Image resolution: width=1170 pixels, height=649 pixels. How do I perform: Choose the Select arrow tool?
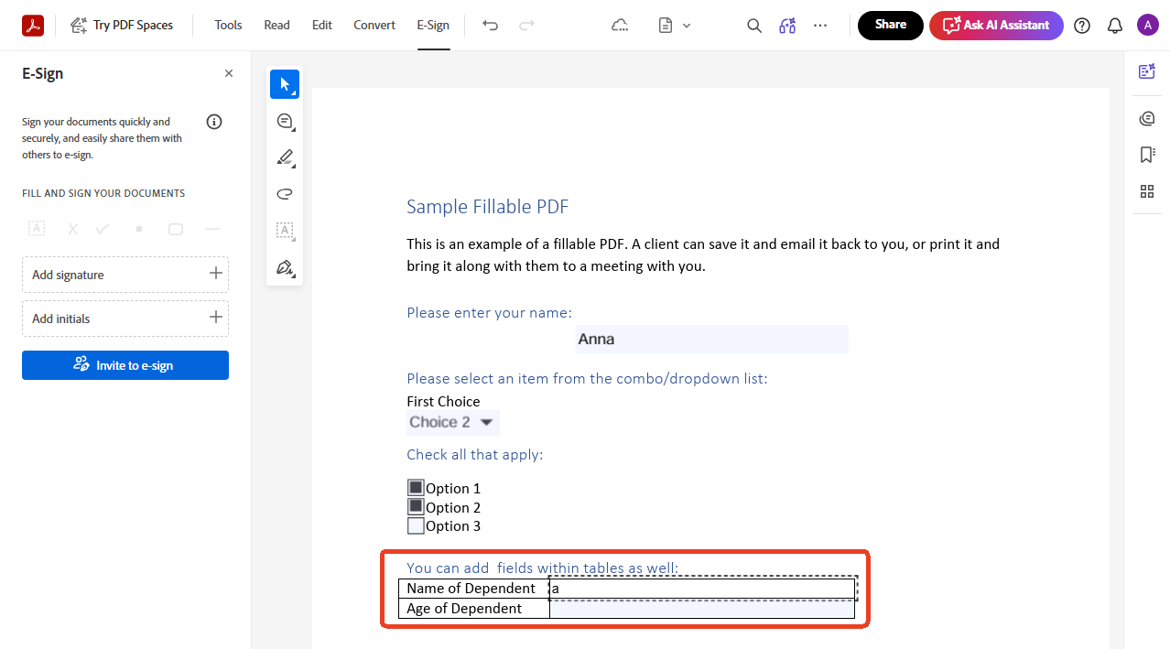[x=285, y=84]
